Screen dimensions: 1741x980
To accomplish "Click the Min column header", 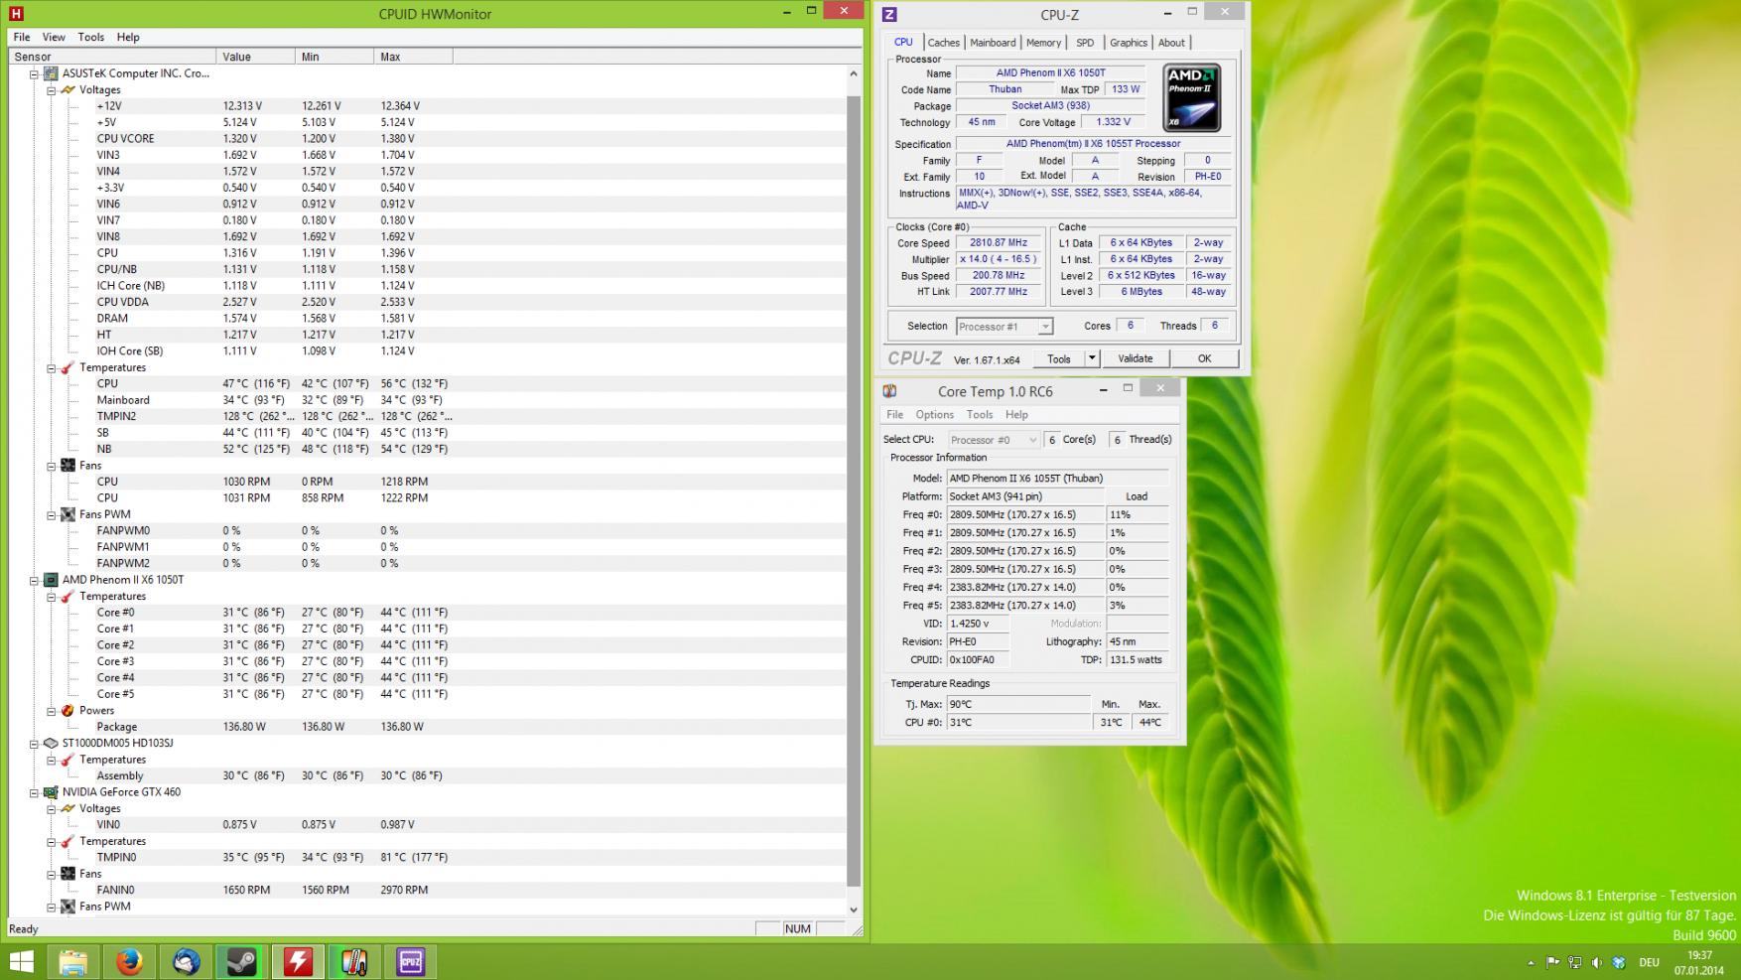I will [x=335, y=57].
